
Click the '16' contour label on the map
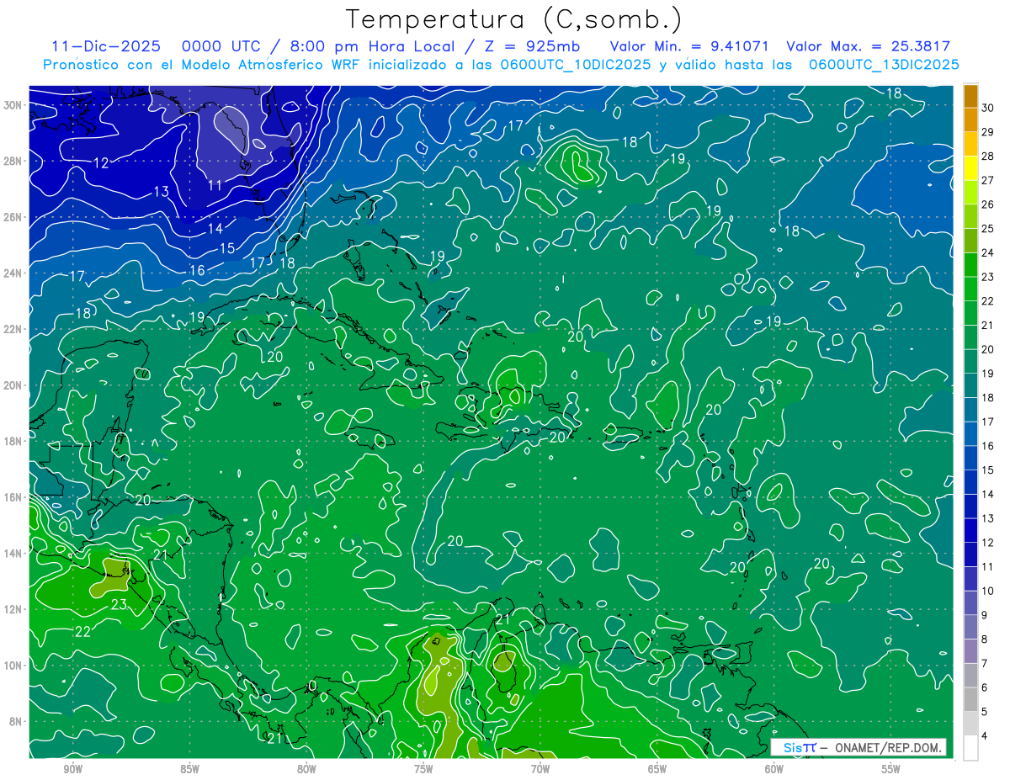pyautogui.click(x=197, y=270)
